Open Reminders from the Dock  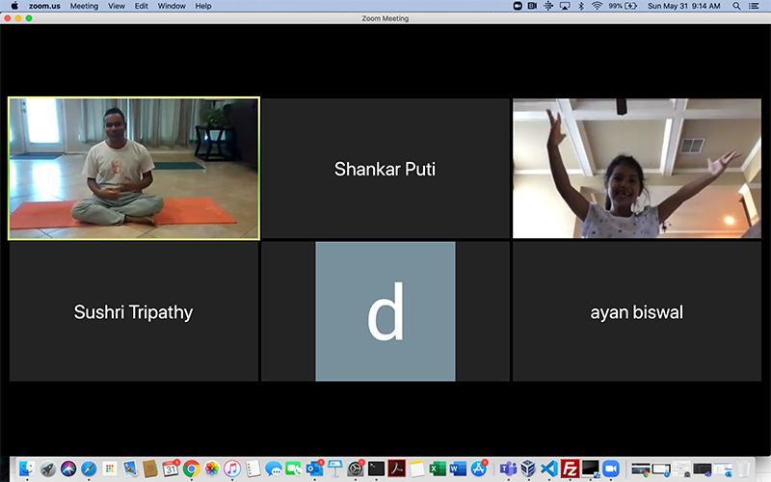coord(253,469)
